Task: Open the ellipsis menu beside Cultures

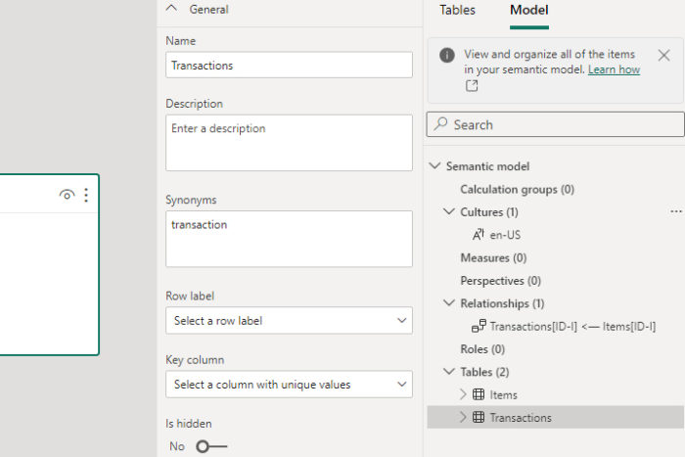Action: (x=676, y=212)
